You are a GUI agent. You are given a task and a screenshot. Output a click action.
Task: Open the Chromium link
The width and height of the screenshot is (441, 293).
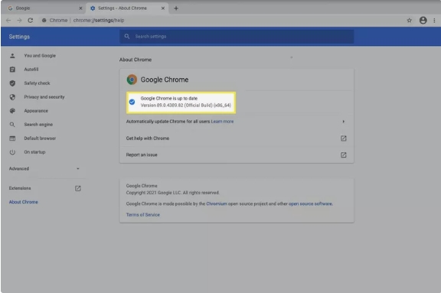[217, 203]
